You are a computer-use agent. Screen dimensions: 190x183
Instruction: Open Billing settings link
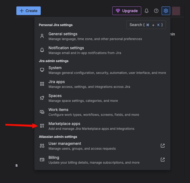[x=102, y=160]
